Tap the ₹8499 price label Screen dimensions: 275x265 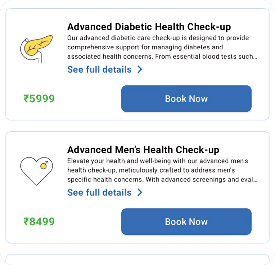pyautogui.click(x=39, y=222)
